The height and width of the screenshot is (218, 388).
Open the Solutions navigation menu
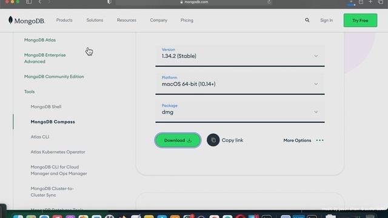pyautogui.click(x=95, y=20)
